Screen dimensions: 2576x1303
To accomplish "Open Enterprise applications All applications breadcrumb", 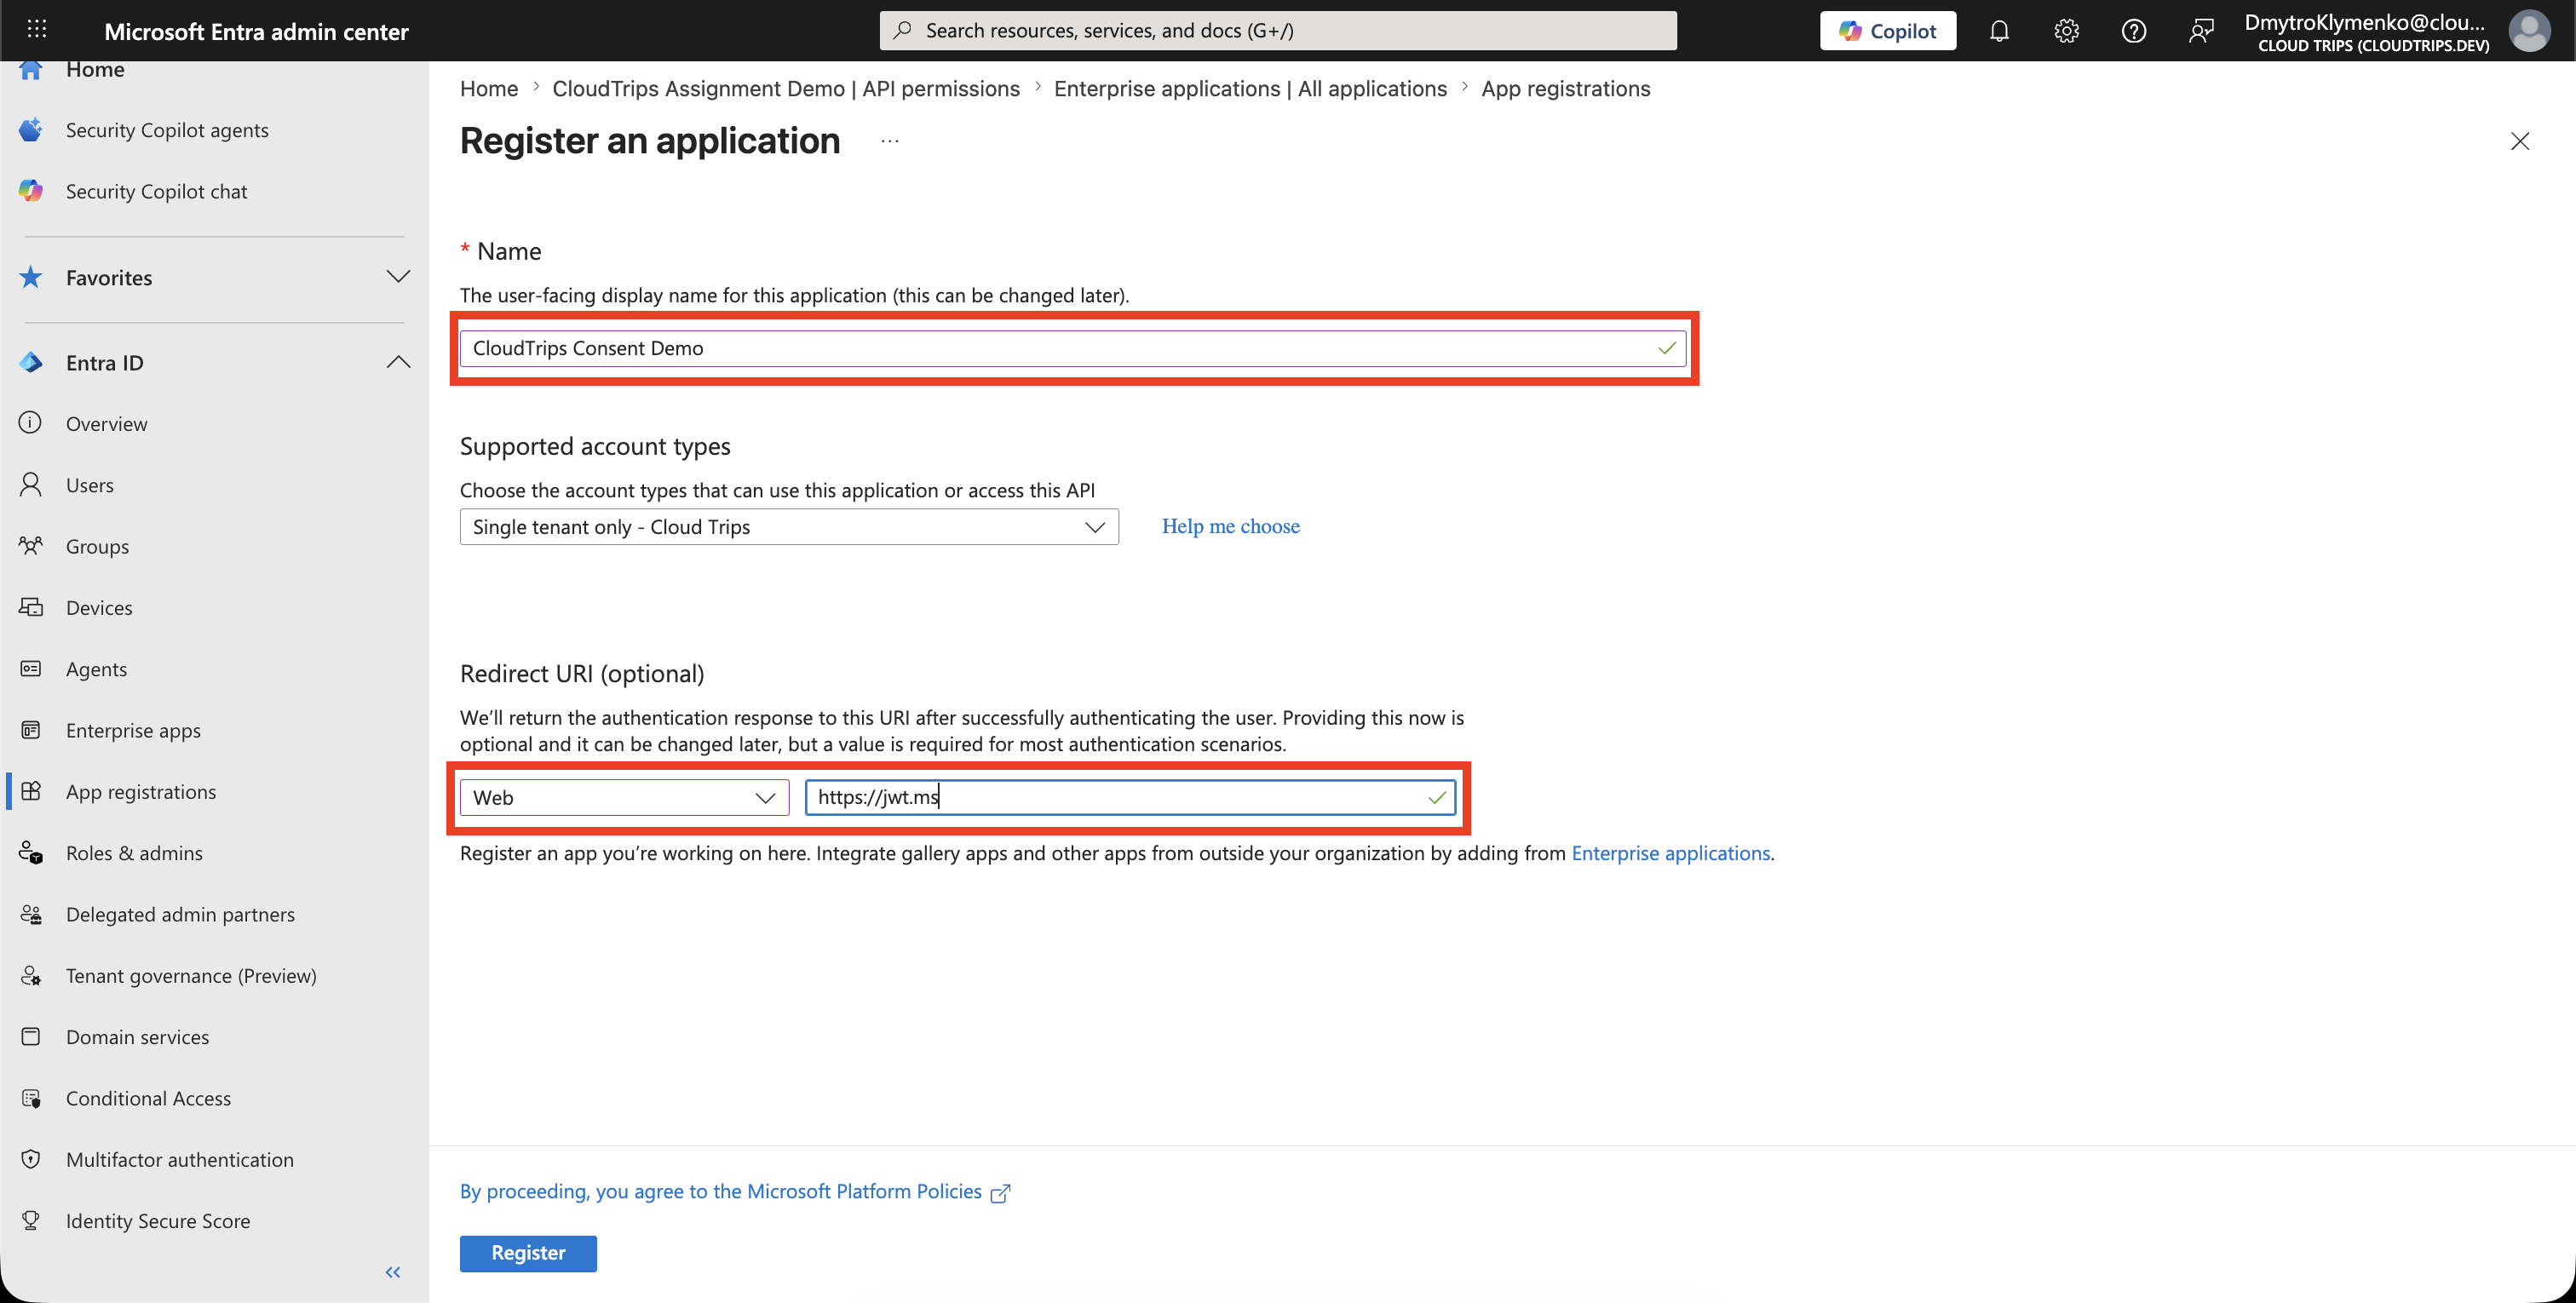I will (x=1250, y=88).
